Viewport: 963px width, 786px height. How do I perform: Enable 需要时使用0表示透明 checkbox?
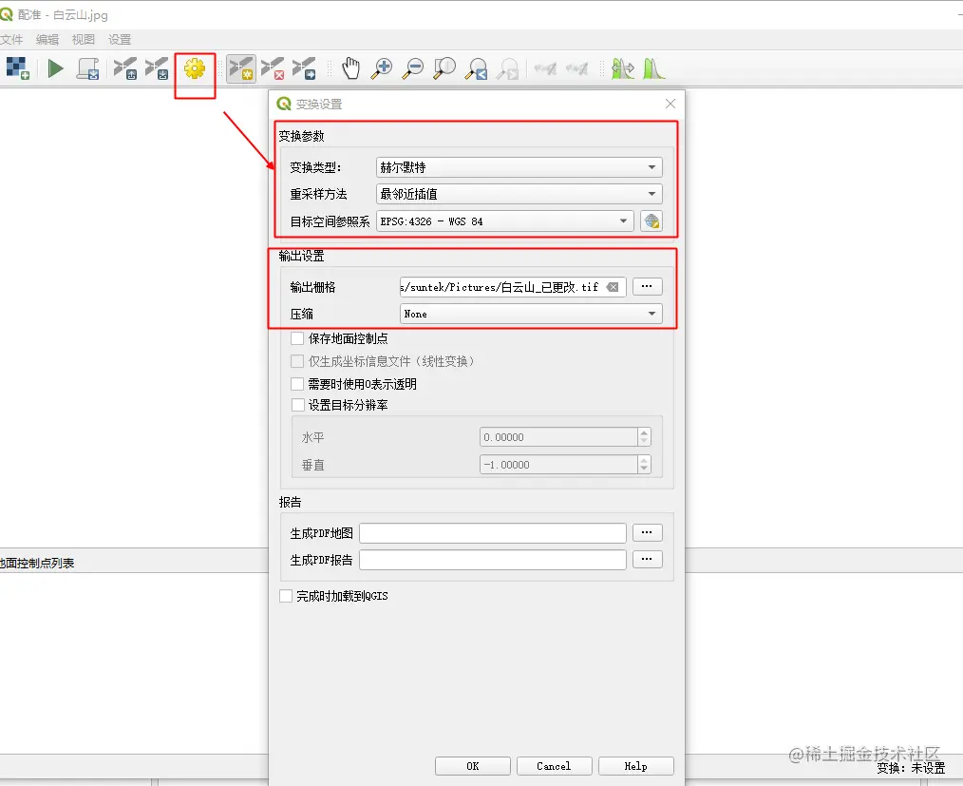297,384
